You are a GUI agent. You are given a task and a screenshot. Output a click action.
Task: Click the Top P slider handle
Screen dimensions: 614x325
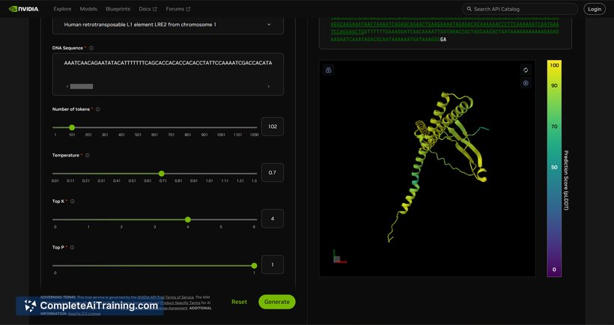coord(254,266)
